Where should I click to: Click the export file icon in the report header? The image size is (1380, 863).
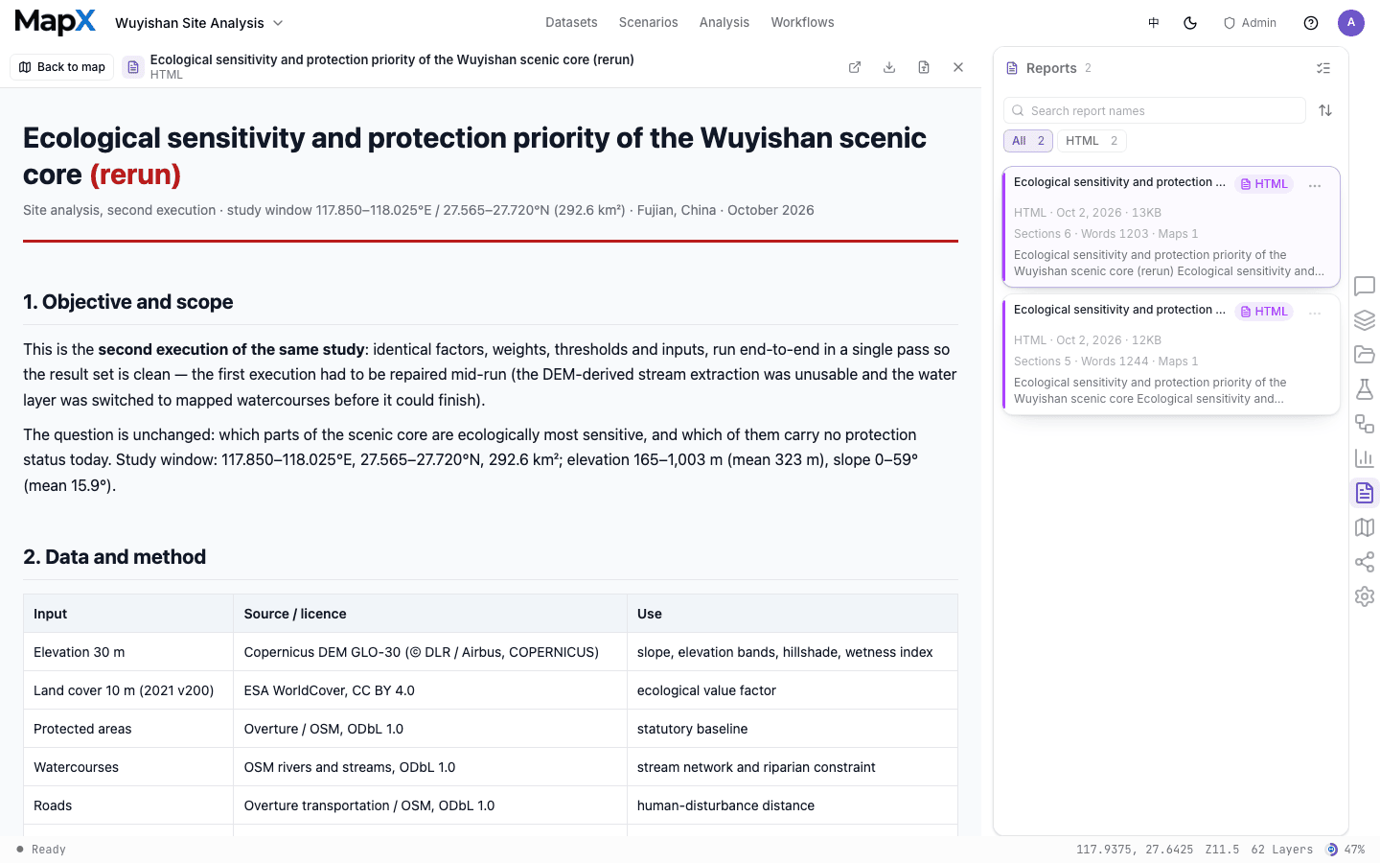point(924,67)
